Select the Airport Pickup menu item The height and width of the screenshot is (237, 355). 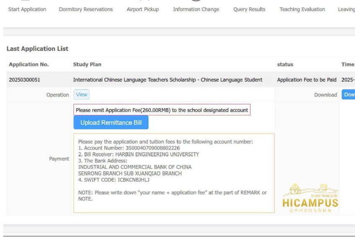click(143, 9)
